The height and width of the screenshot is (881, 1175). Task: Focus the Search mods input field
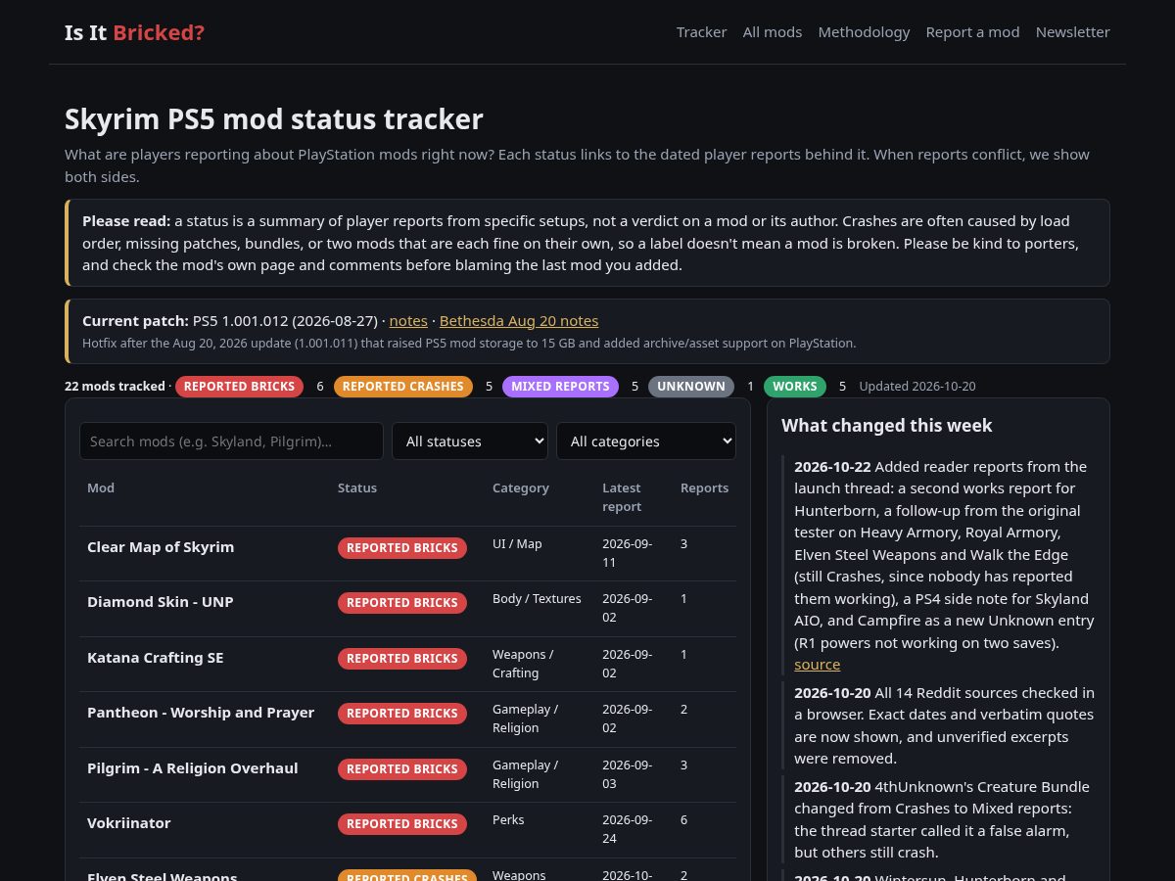coord(231,441)
